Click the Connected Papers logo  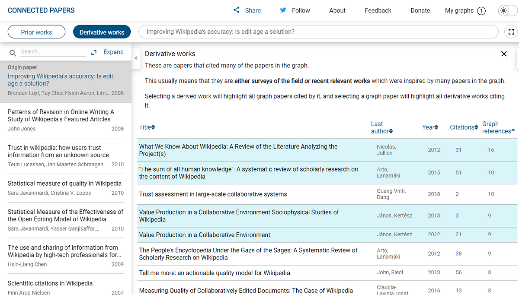tap(41, 10)
